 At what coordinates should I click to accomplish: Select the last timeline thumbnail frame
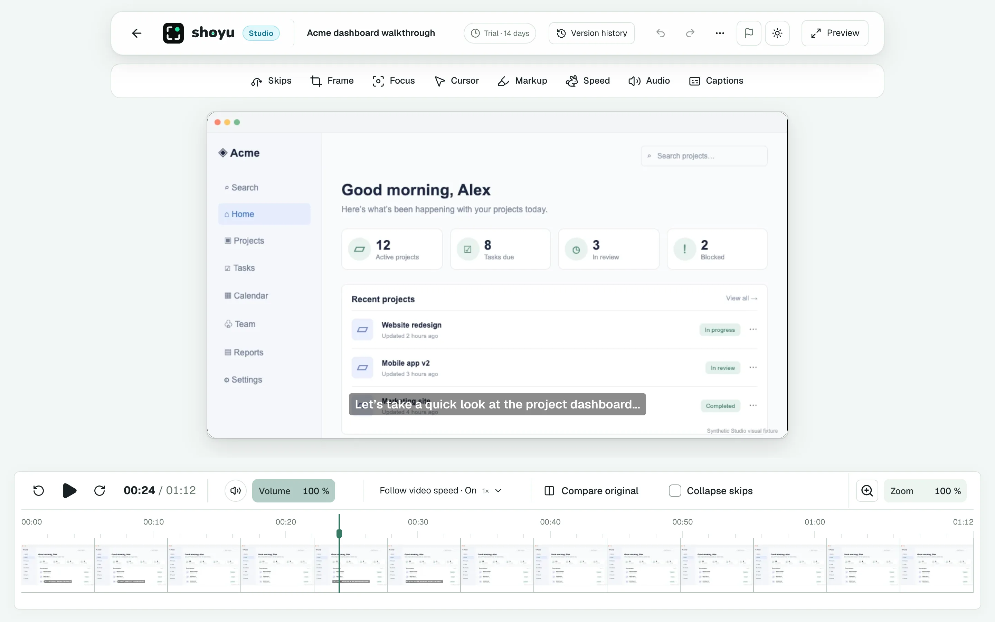coord(937,565)
